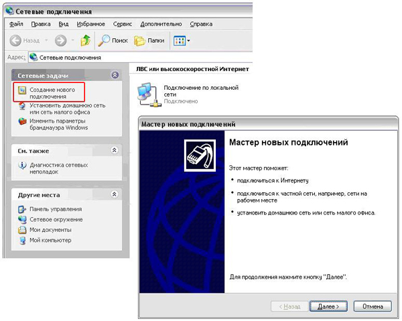This screenshot has width=402, height=321.
Task: Open the Вид menu
Action: (x=64, y=24)
